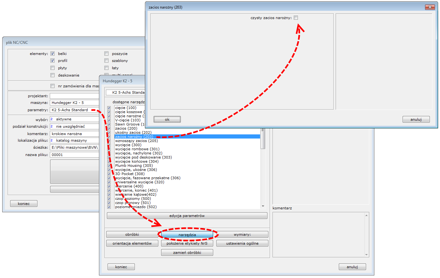Tick the szablony checkbox
440x278 pixels.
106,61
